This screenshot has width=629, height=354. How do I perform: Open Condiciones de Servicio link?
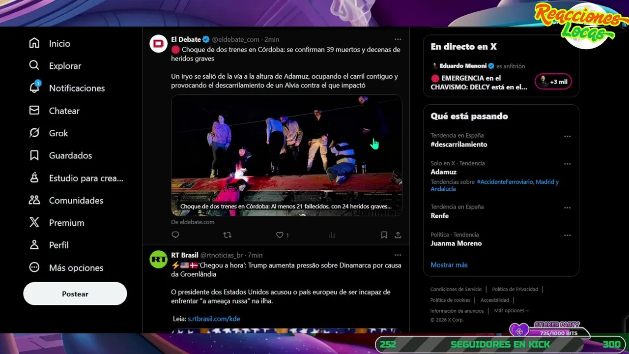[456, 289]
